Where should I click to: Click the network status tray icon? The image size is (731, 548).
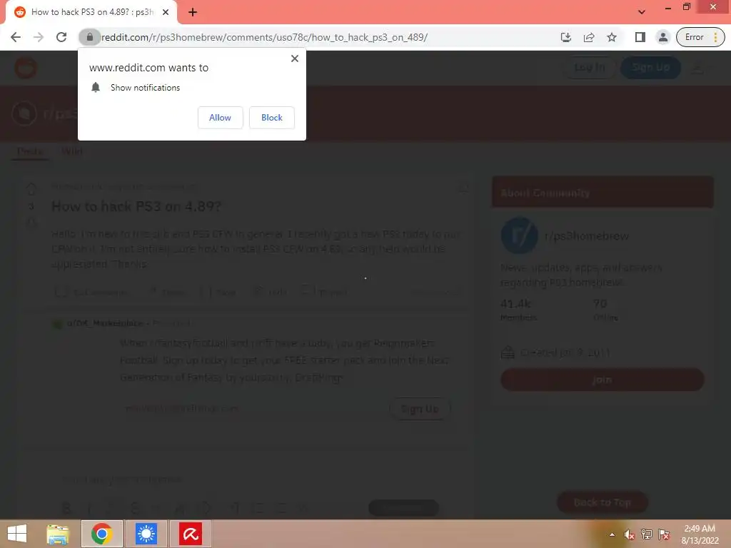point(647,534)
